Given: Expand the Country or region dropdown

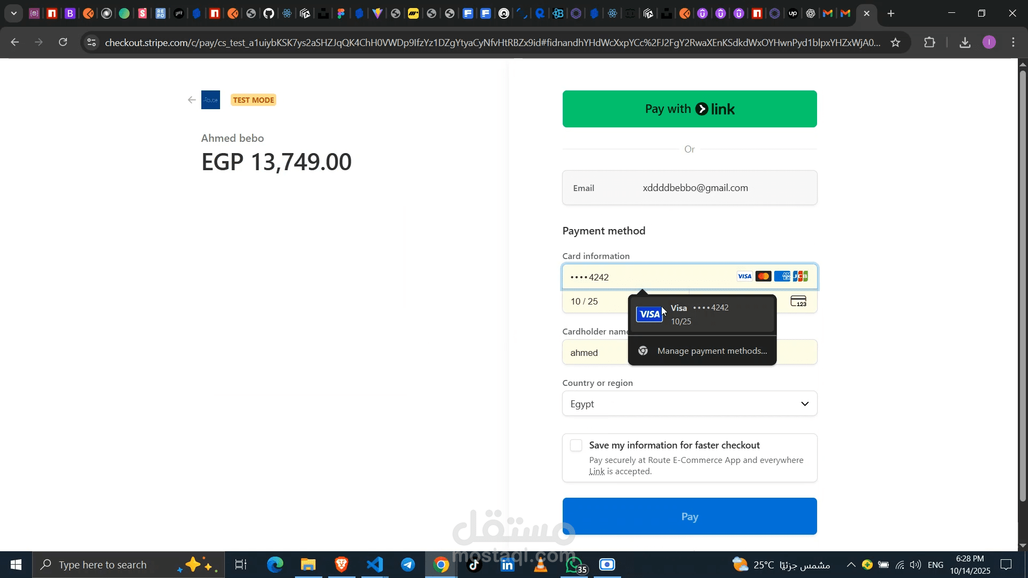Looking at the screenshot, I should pos(689,404).
